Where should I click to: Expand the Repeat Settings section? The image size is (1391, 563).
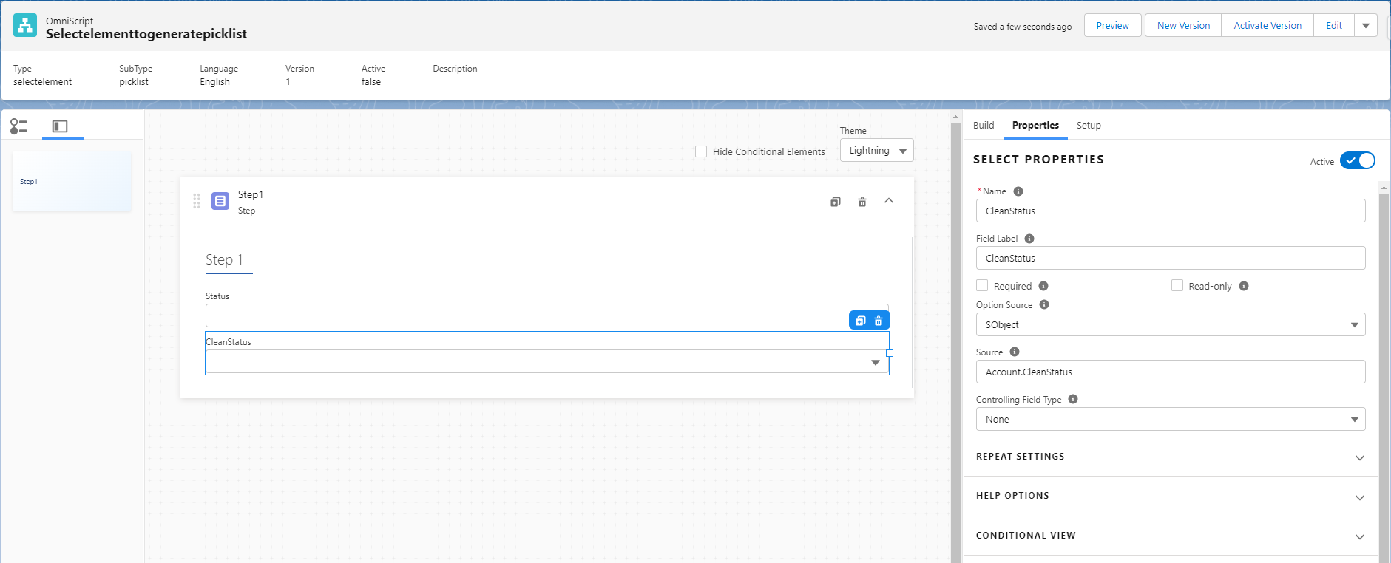coord(1170,457)
